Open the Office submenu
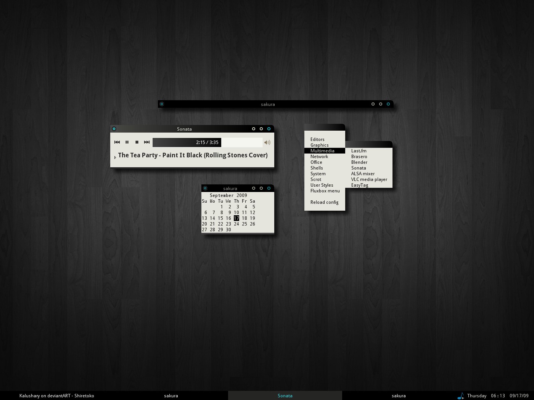 click(x=325, y=162)
